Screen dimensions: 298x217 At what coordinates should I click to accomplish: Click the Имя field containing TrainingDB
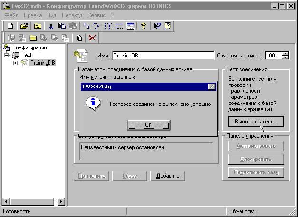tap(163, 56)
